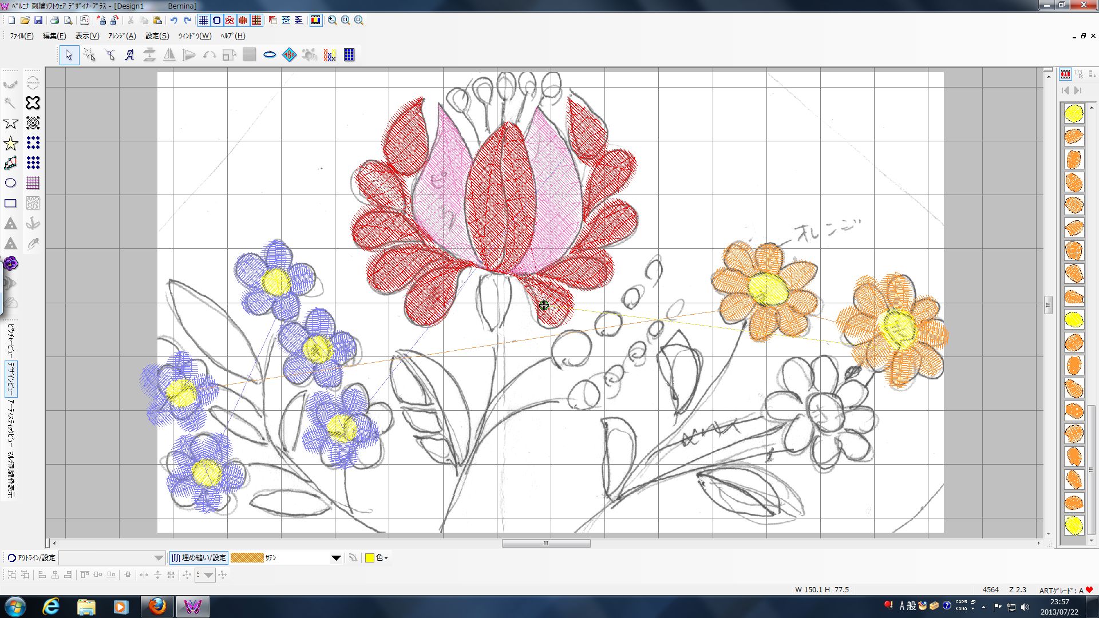This screenshot has height=618, width=1099.
Task: Click the Fill stitch settings button
Action: click(199, 558)
